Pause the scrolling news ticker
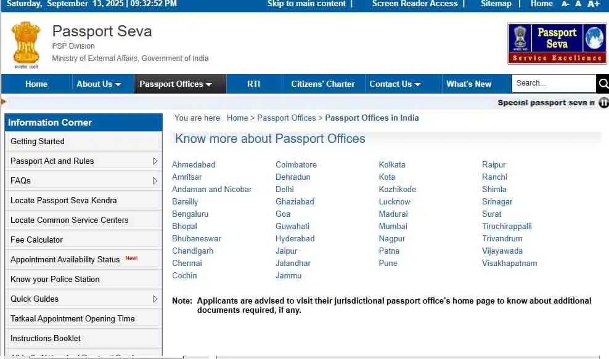Screen dimensions: 609x359 click(603, 103)
